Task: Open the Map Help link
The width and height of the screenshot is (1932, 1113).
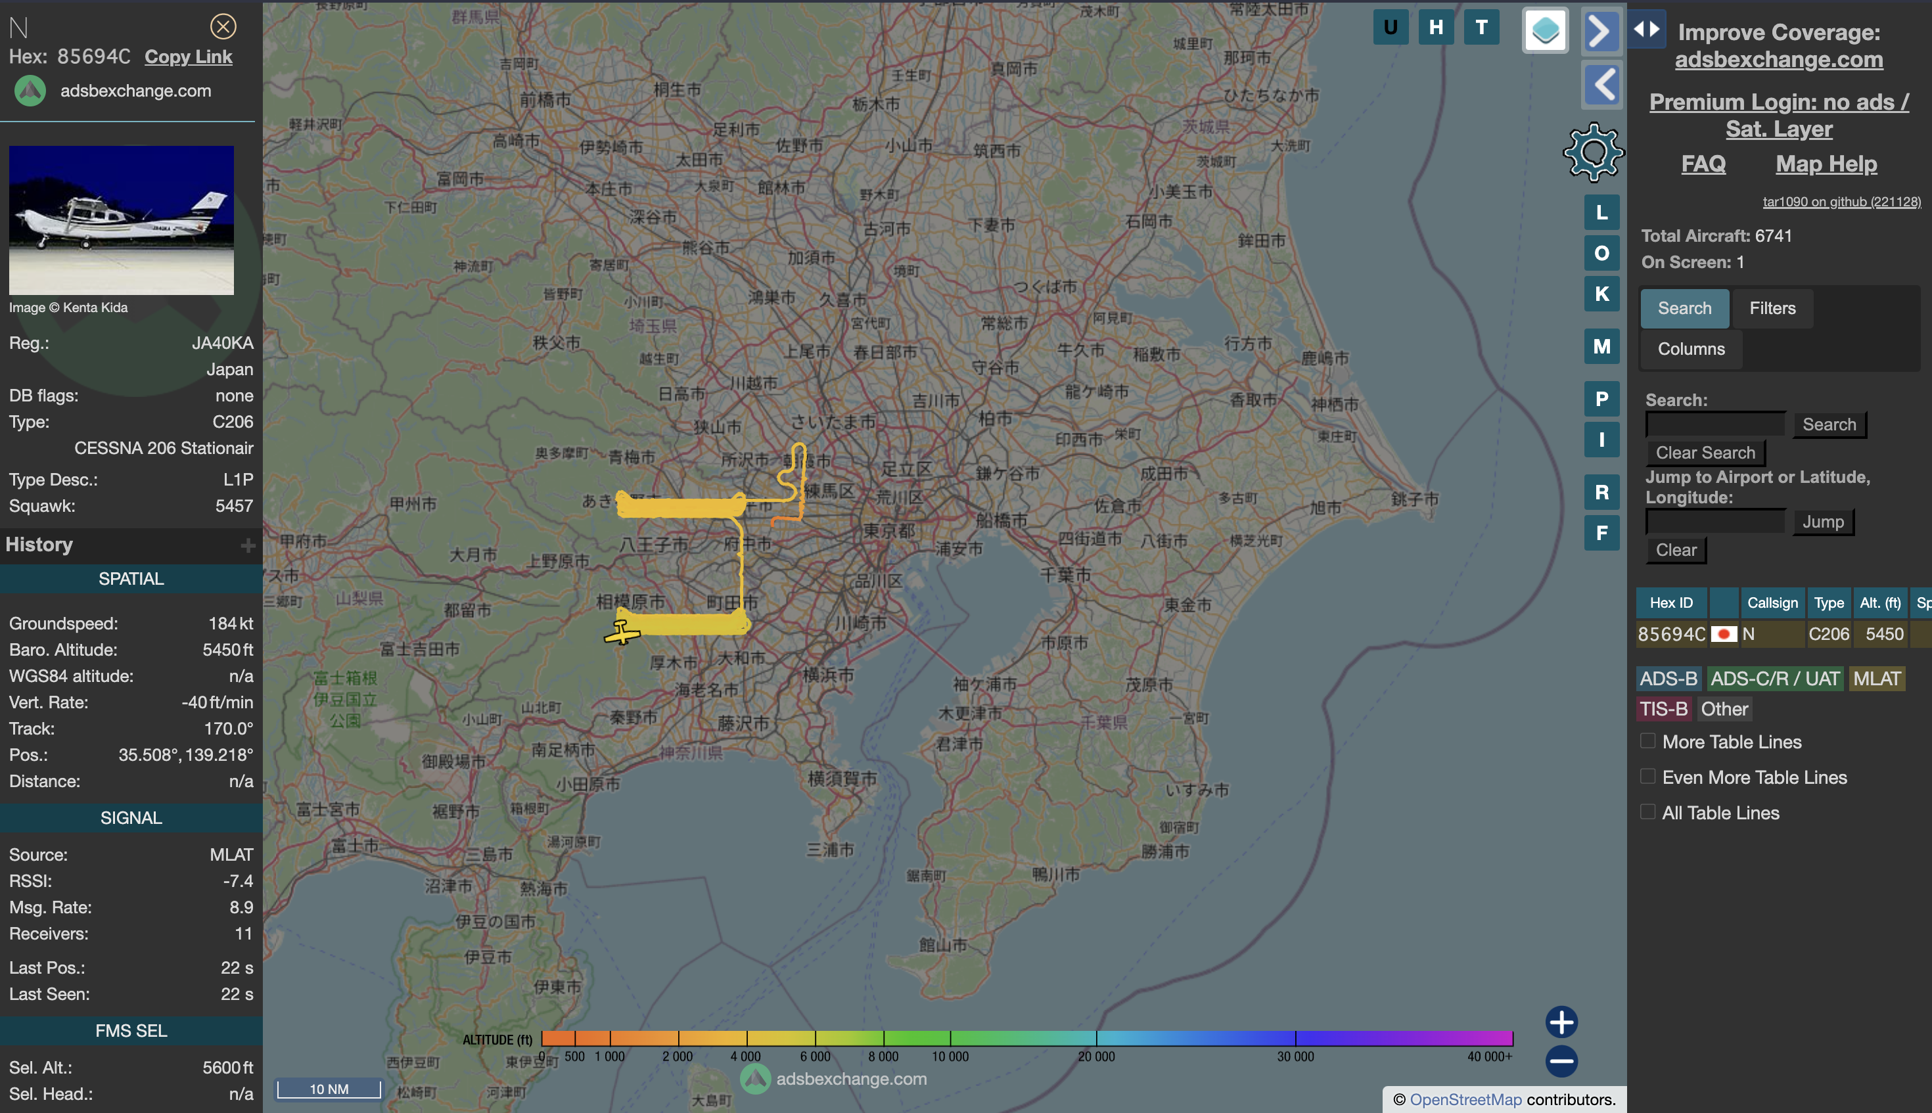Action: coord(1826,164)
